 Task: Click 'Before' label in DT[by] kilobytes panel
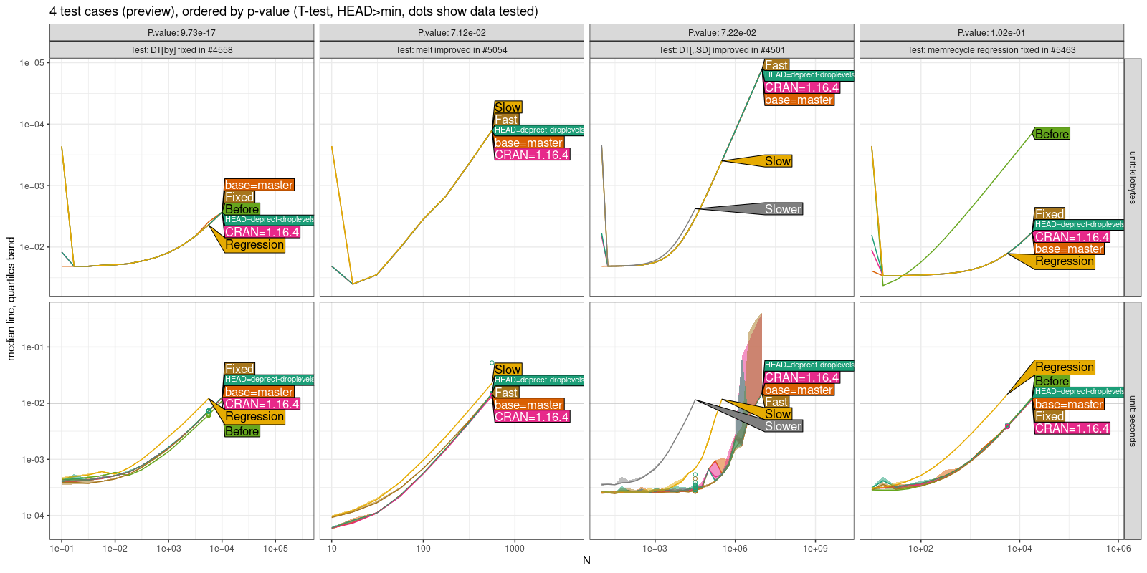(242, 209)
